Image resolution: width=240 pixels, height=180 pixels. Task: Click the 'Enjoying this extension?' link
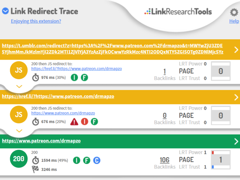click(36, 21)
